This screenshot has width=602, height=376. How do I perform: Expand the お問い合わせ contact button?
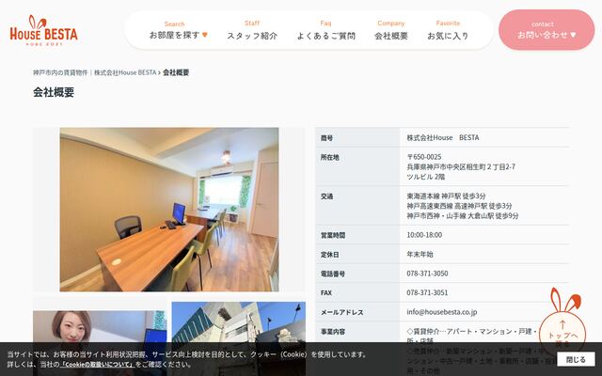(x=547, y=30)
